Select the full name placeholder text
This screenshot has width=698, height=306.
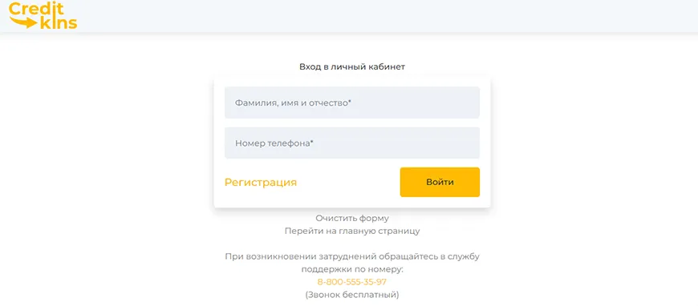(294, 103)
